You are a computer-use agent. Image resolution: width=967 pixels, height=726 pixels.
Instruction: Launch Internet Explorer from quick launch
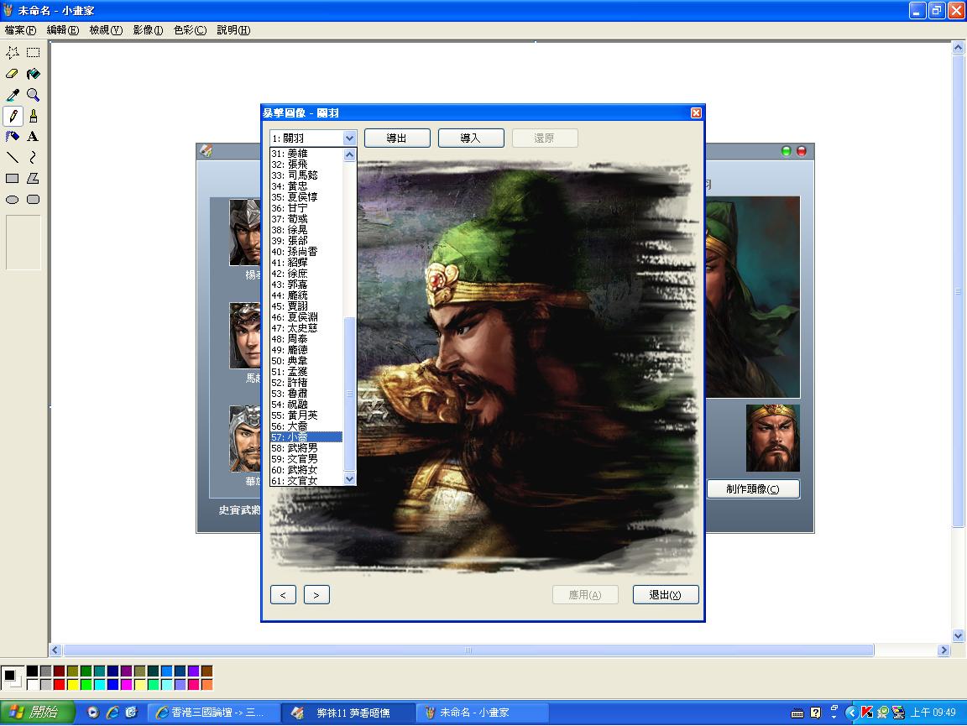pyautogui.click(x=112, y=713)
